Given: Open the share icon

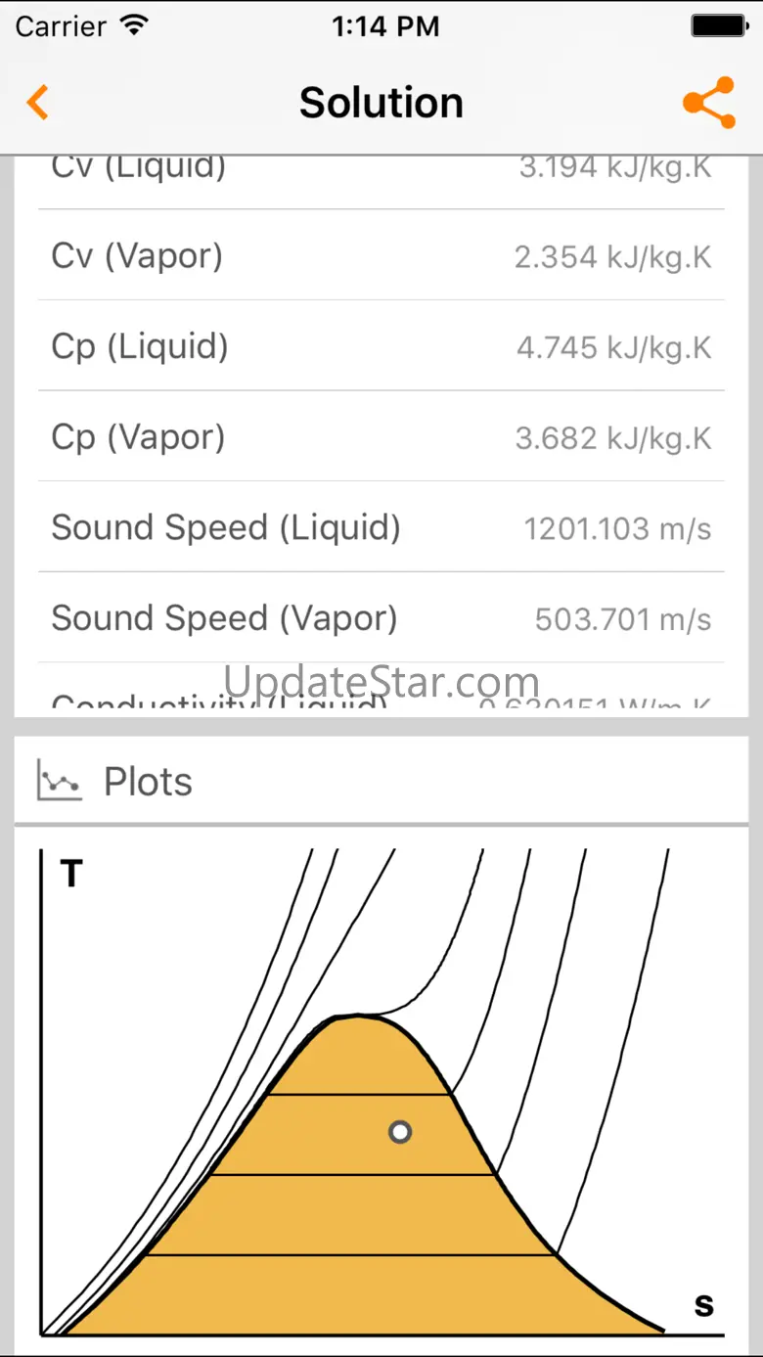Looking at the screenshot, I should click(709, 103).
